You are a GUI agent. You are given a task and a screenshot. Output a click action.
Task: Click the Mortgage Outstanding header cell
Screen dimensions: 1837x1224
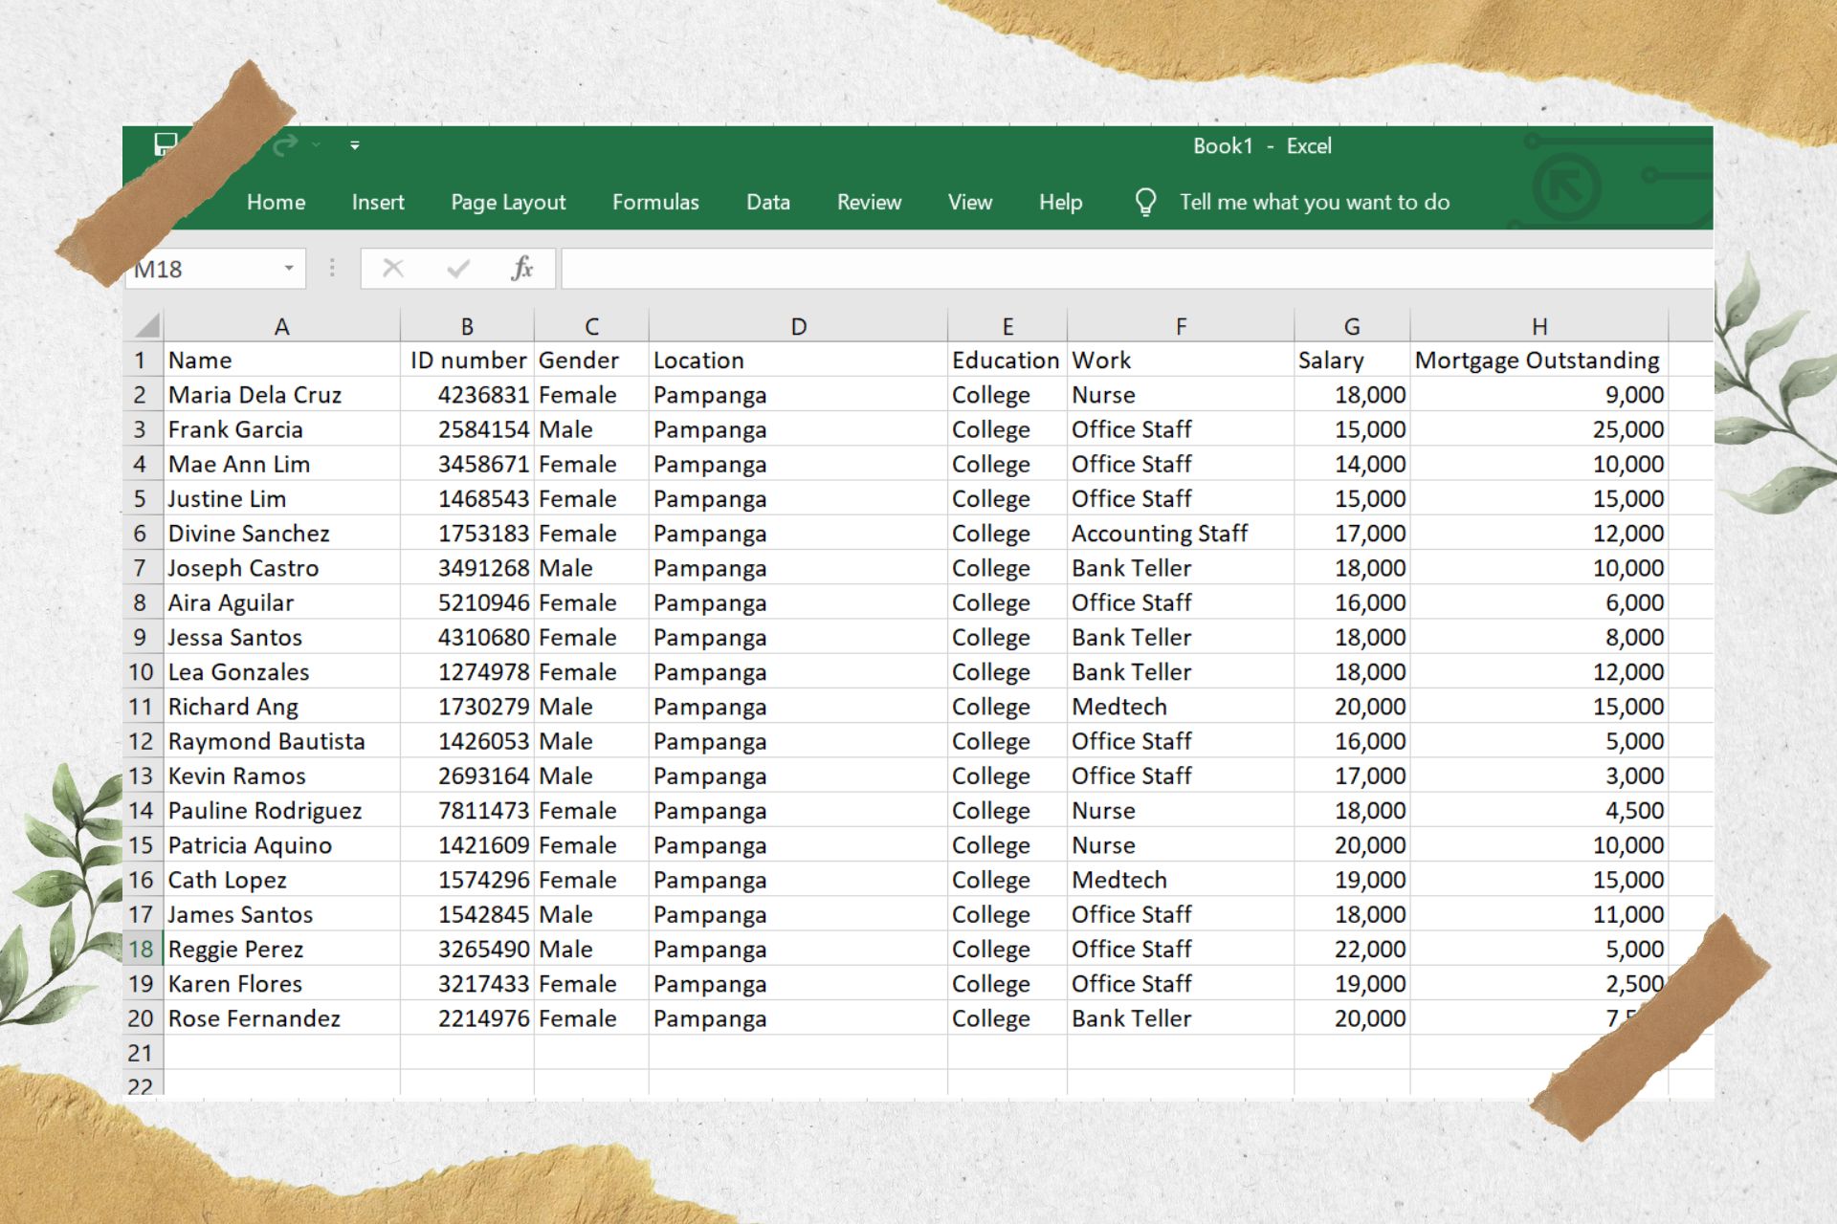tap(1538, 360)
